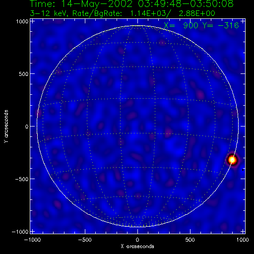This screenshot has width=254, height=254.
Task: Click the -1000 tick label on the X axis
Action: point(32,240)
